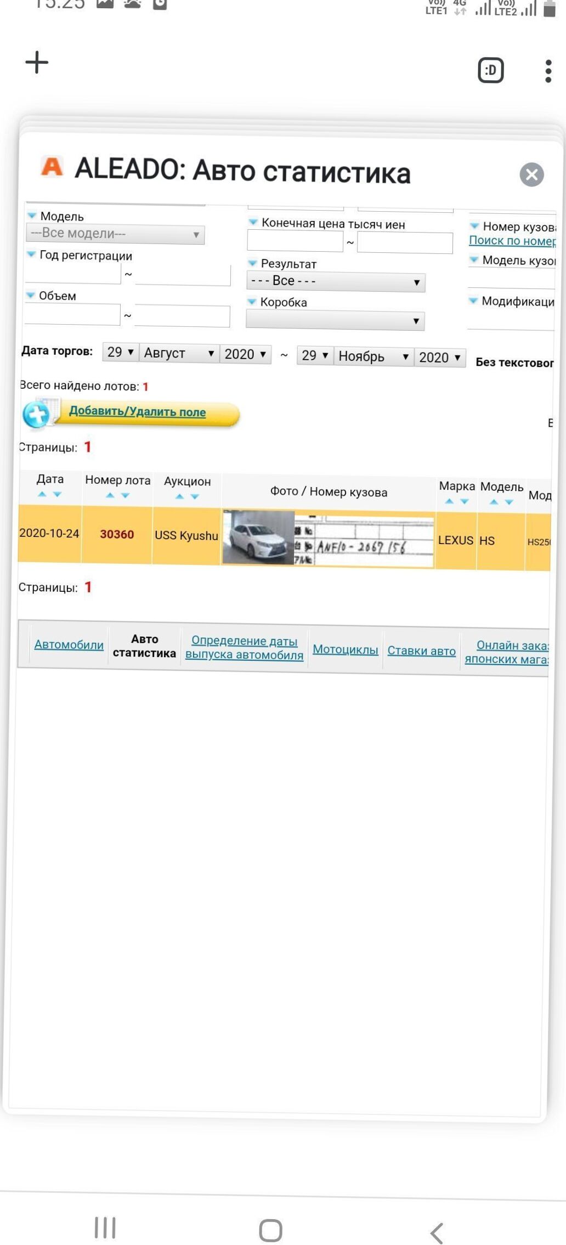The height and width of the screenshot is (1245, 566).
Task: Open a new browser tab with plus icon
Action: 37,62
